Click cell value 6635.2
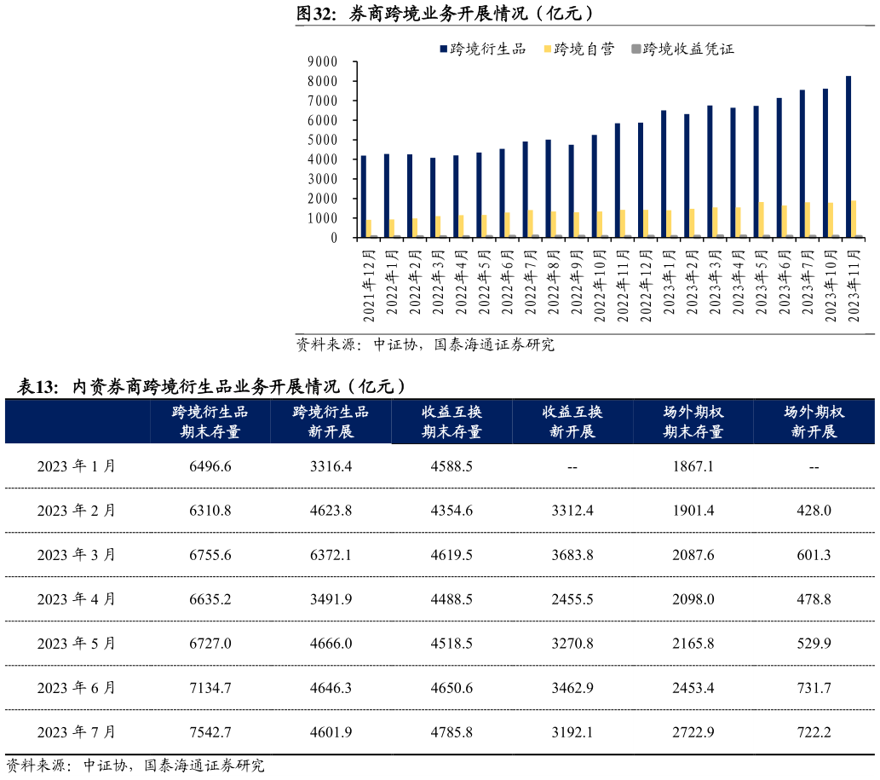This screenshot has height=780, width=880. pyautogui.click(x=210, y=600)
